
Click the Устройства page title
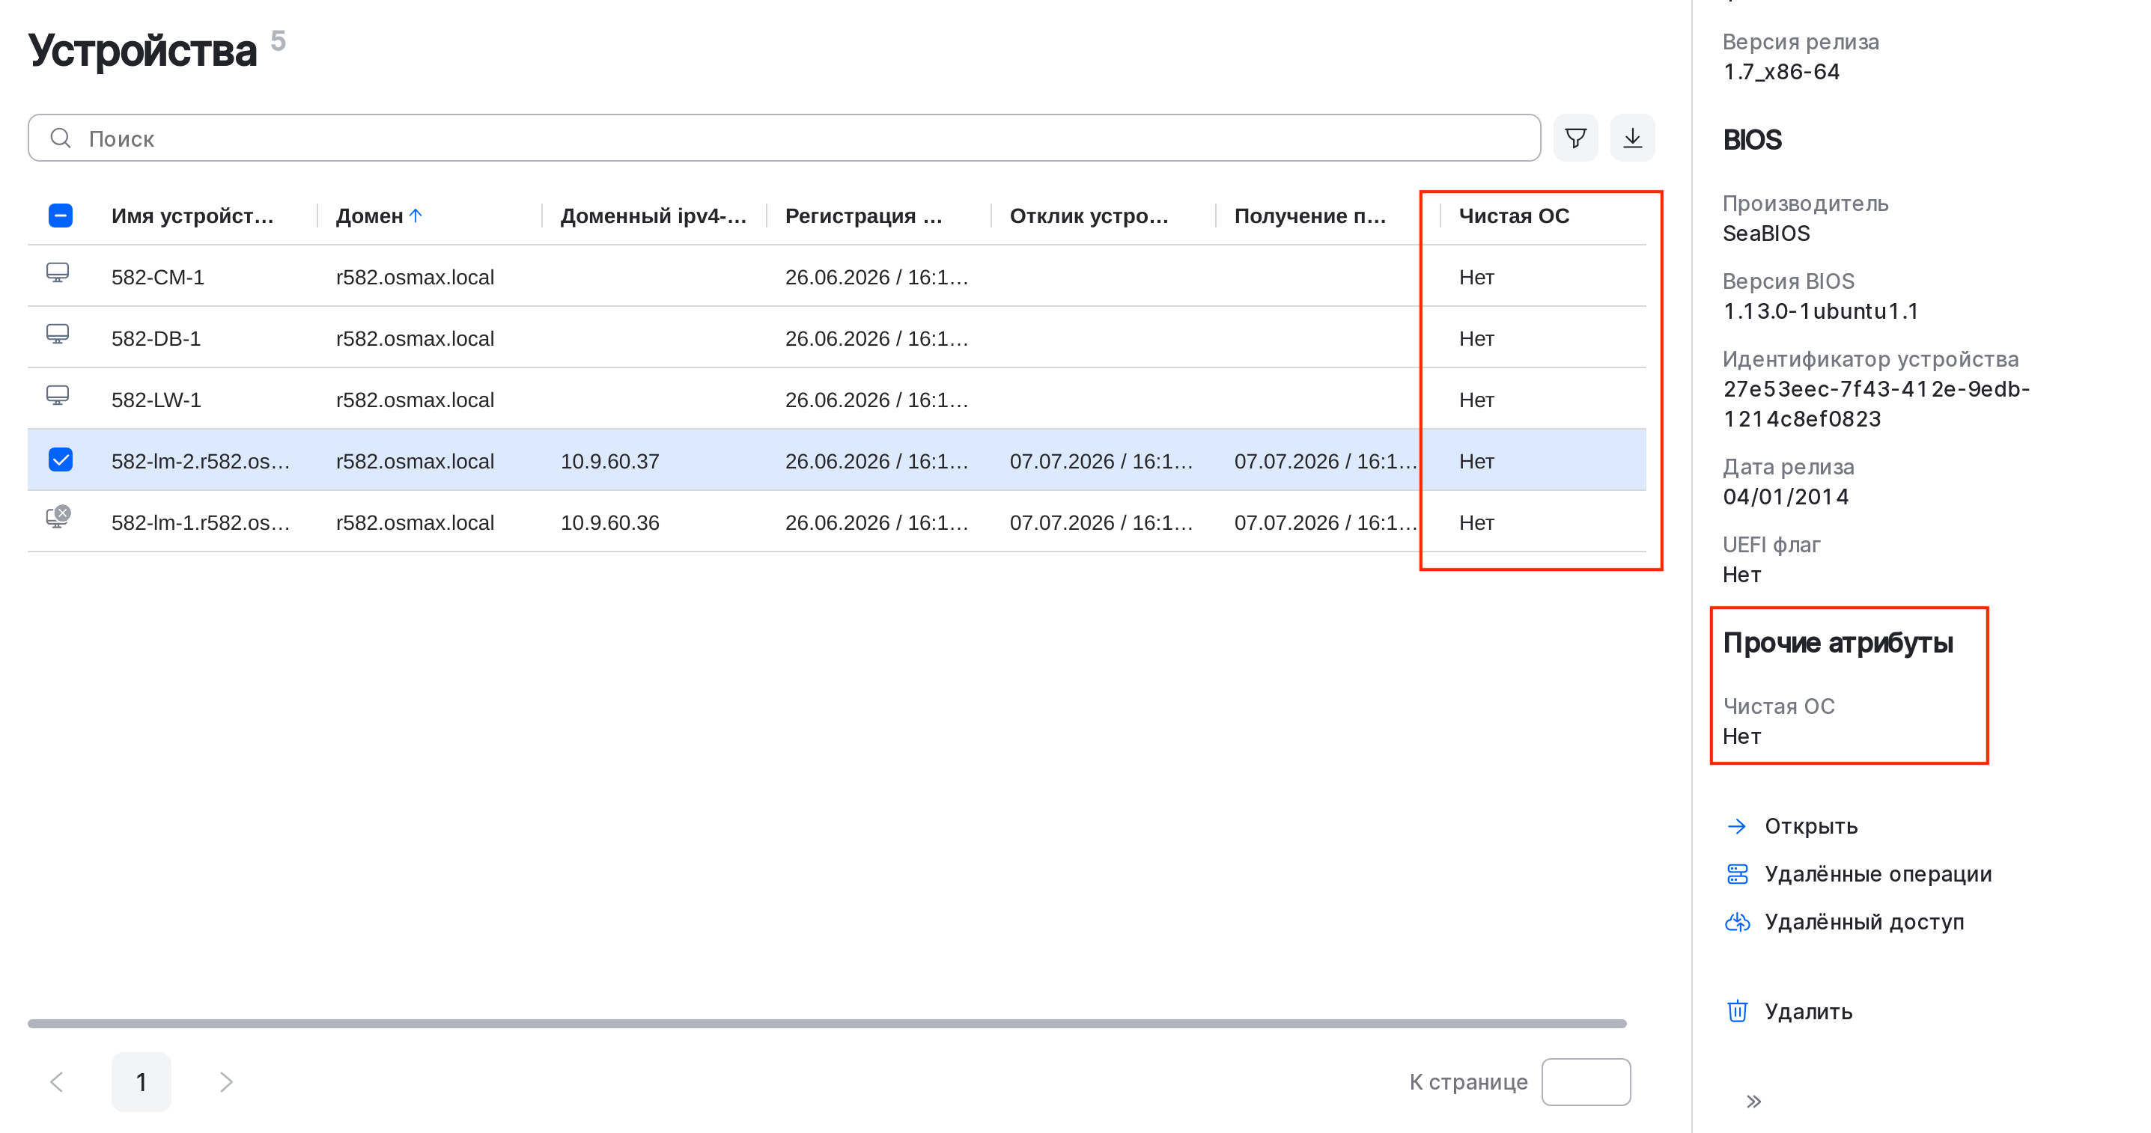(x=142, y=50)
